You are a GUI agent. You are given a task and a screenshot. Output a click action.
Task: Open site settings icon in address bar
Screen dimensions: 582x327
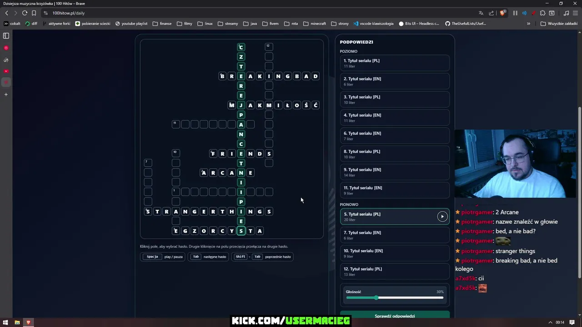tap(45, 13)
